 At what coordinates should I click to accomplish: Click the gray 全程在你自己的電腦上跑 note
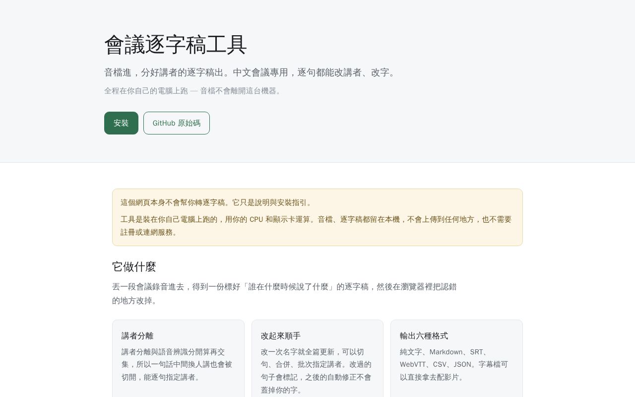click(194, 91)
